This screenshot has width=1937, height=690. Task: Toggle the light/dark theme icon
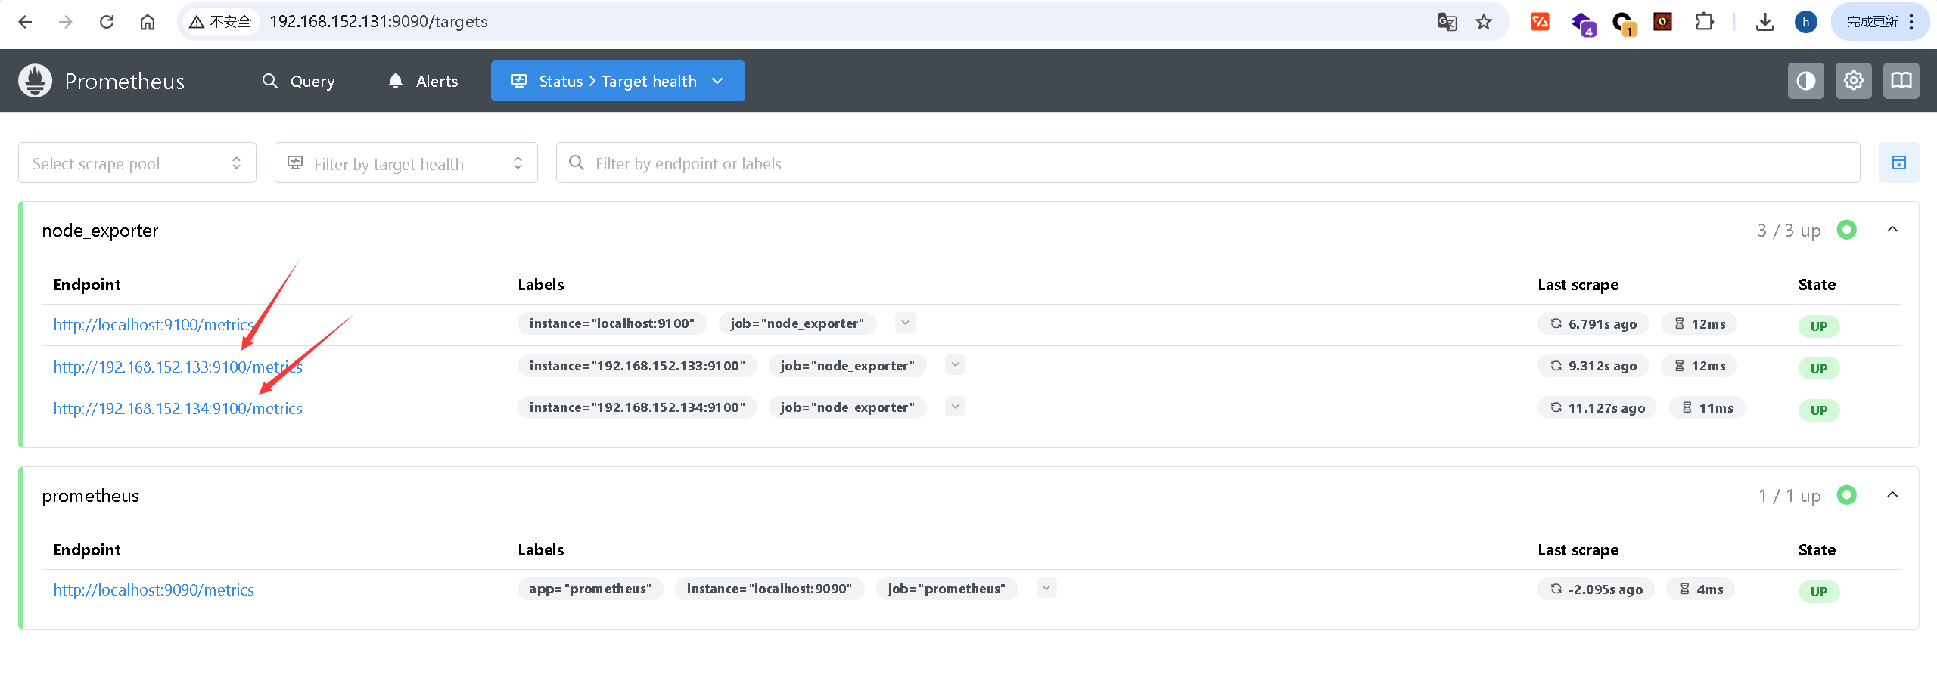click(1805, 81)
